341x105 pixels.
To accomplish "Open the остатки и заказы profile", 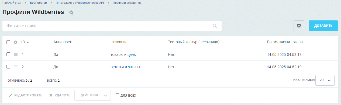I will (125, 67).
